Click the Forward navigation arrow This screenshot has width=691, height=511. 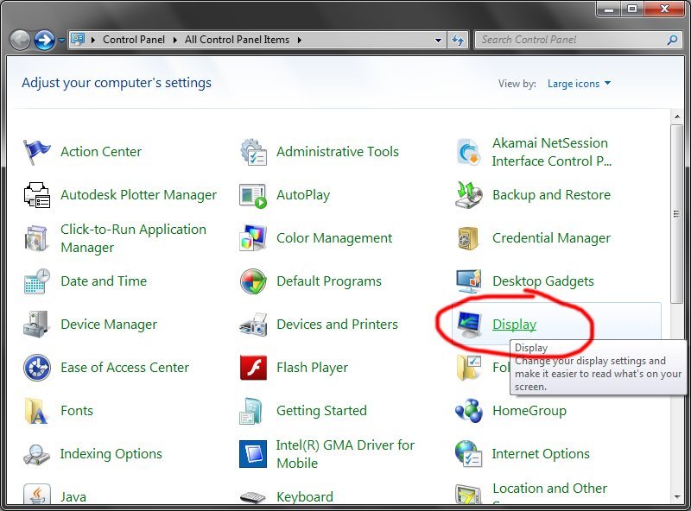tap(45, 41)
